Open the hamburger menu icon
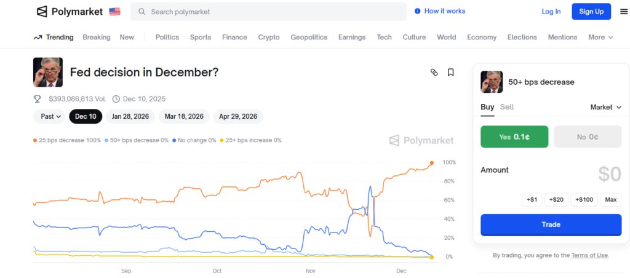Screen dimensions: 630x278 pos(624,12)
